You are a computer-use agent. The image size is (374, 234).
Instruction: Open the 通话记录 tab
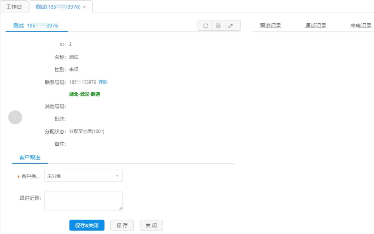[316, 26]
